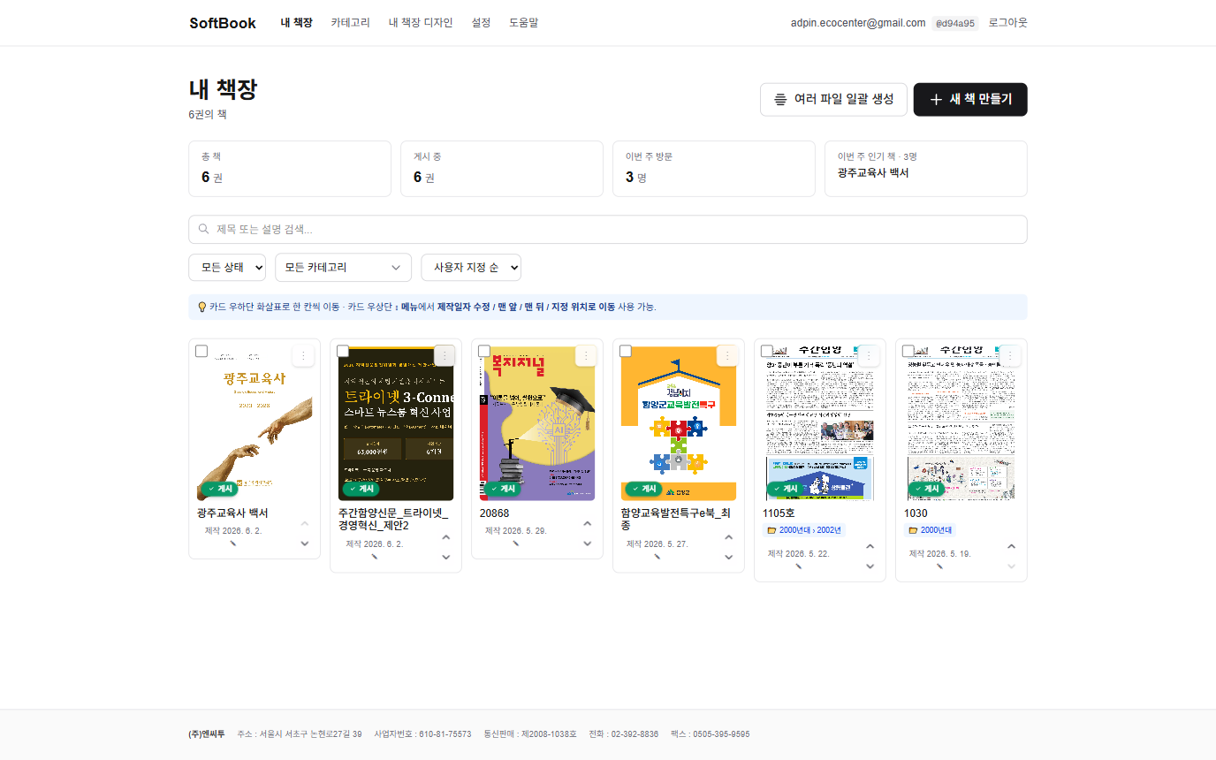1216x760 pixels.
Task: Click the 이번 주 방문 3 명 stat card
Action: (x=714, y=169)
